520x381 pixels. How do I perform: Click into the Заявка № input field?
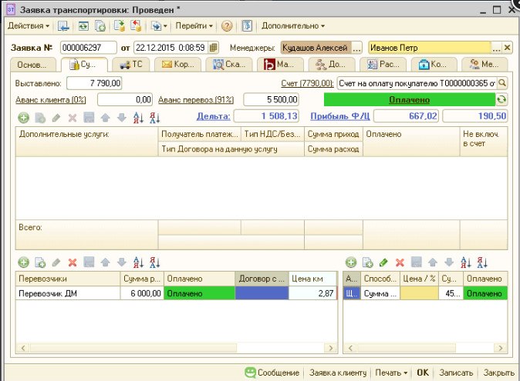click(x=87, y=48)
